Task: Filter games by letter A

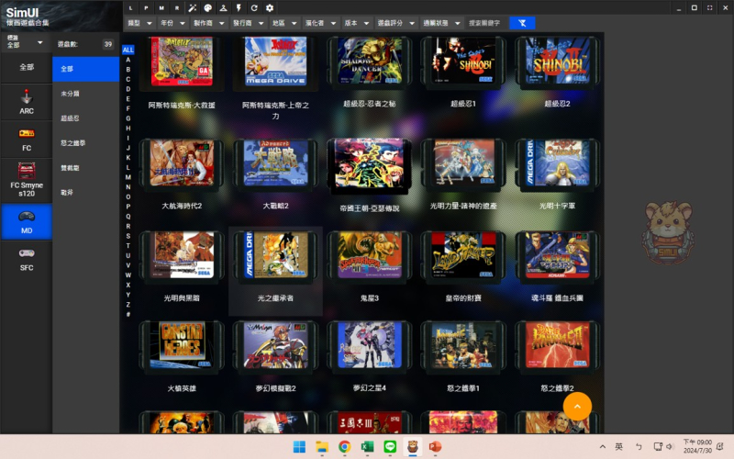Action: coord(128,60)
